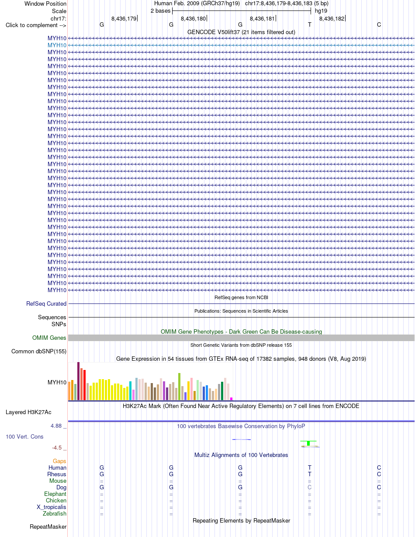Select the Human alignment row label

click(x=58, y=467)
